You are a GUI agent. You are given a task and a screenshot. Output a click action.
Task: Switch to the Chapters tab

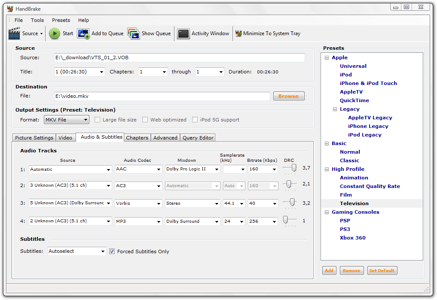coord(137,138)
